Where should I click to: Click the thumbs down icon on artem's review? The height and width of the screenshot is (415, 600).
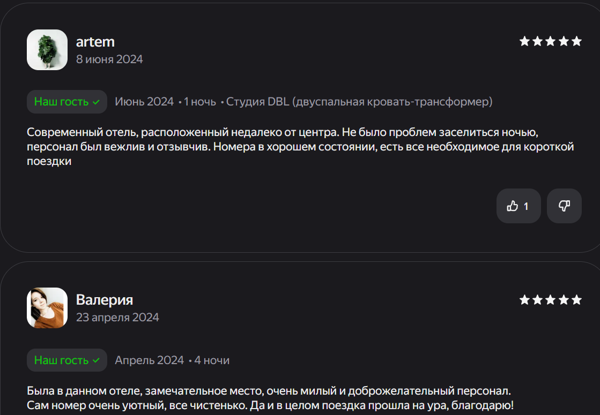tap(564, 206)
